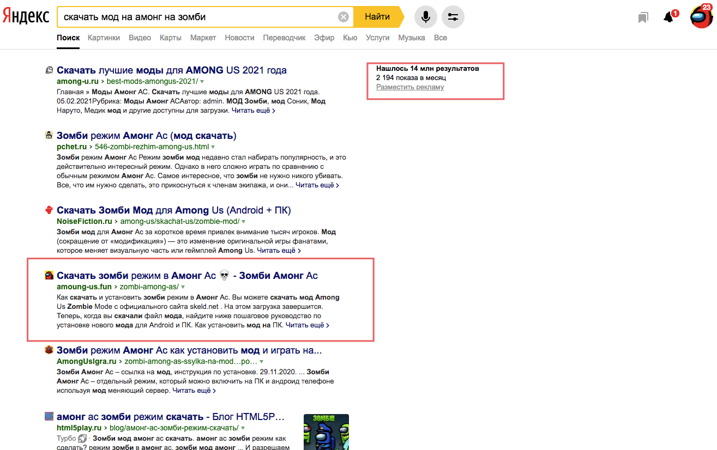Open the 546-zombi-rezhim-among-us.html path
This screenshot has height=450, width=717.
tap(152, 147)
